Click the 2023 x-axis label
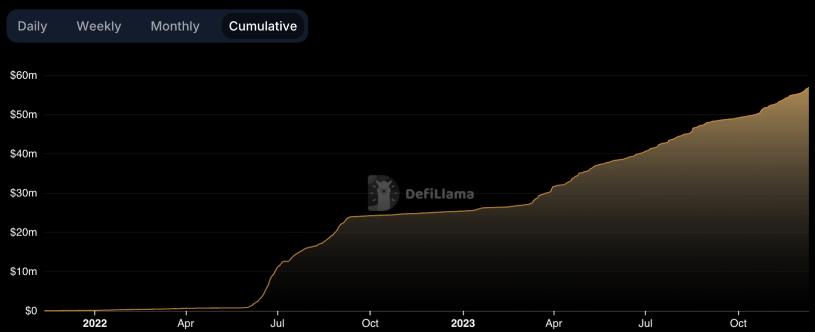The image size is (815, 332). click(x=463, y=323)
